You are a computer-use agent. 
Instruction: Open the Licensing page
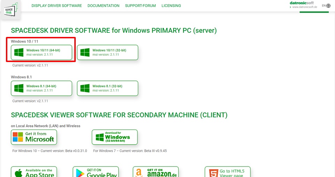pos(171,6)
